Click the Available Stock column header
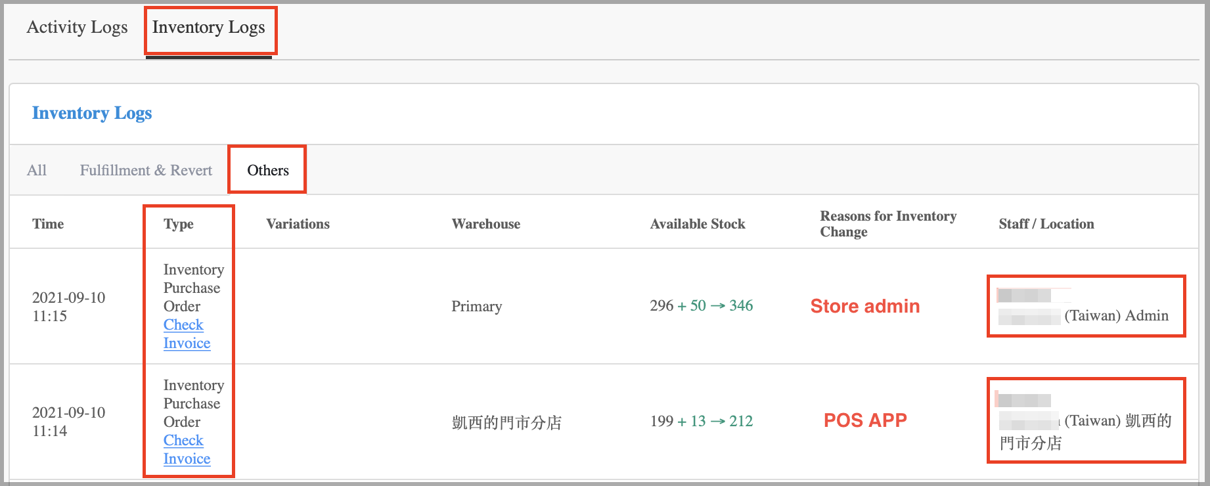 (x=697, y=224)
